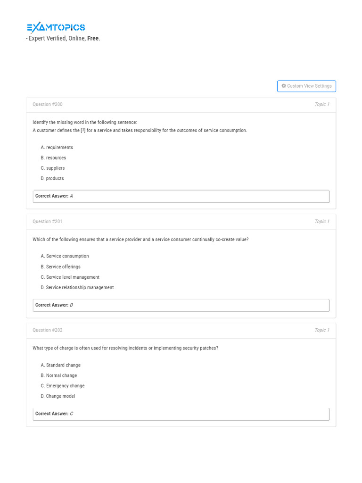Click Question #201 correct answer box
Image resolution: width=362 pixels, height=483 pixels.
(x=181, y=305)
